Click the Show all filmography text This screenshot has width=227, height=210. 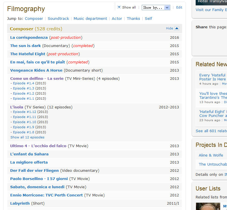tap(129, 7)
